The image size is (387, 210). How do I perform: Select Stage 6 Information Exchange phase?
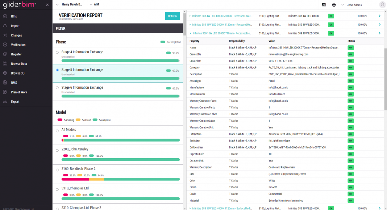click(x=57, y=88)
